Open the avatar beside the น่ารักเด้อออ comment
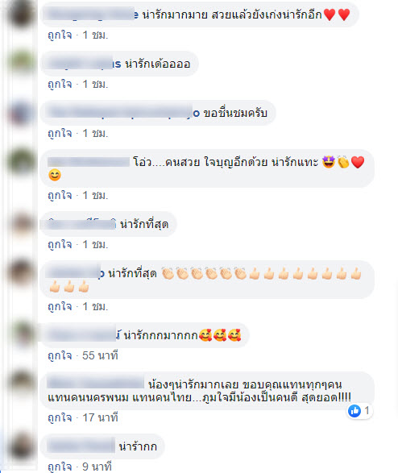Screen dimensions: 398x473 point(20,63)
